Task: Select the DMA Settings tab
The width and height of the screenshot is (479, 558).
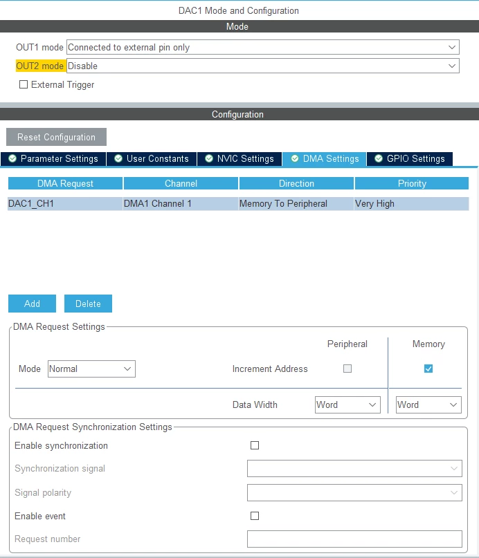Action: coord(325,159)
